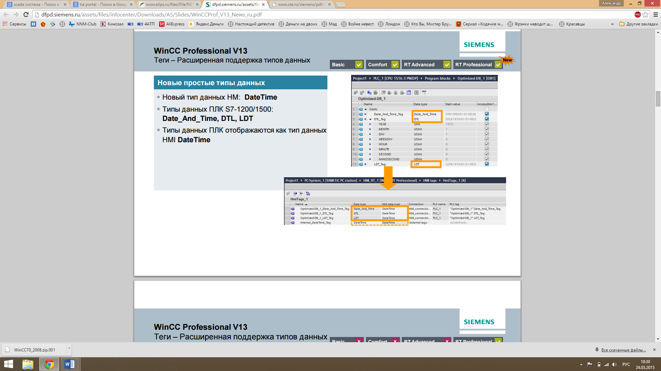Viewport: 661px width, 371px height.
Task: Bookmark page with star icon
Action: (x=646, y=14)
